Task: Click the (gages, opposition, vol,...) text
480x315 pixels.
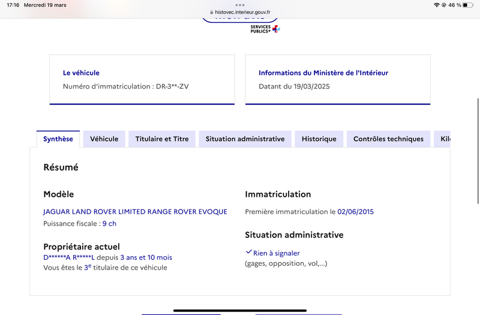Action: click(x=286, y=263)
